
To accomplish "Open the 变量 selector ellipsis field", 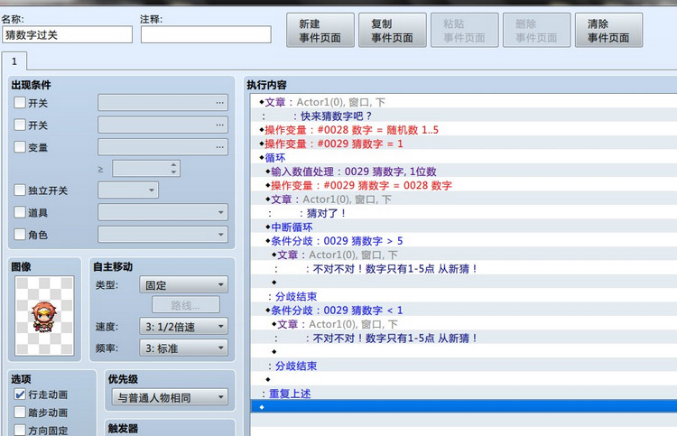I will pyautogui.click(x=162, y=147).
